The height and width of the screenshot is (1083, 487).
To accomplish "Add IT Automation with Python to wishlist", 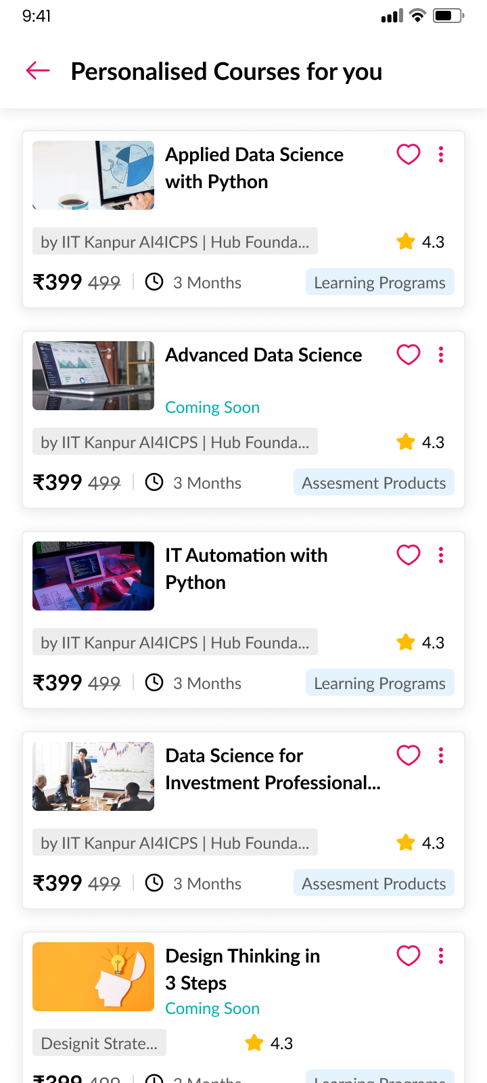I will click(x=409, y=555).
